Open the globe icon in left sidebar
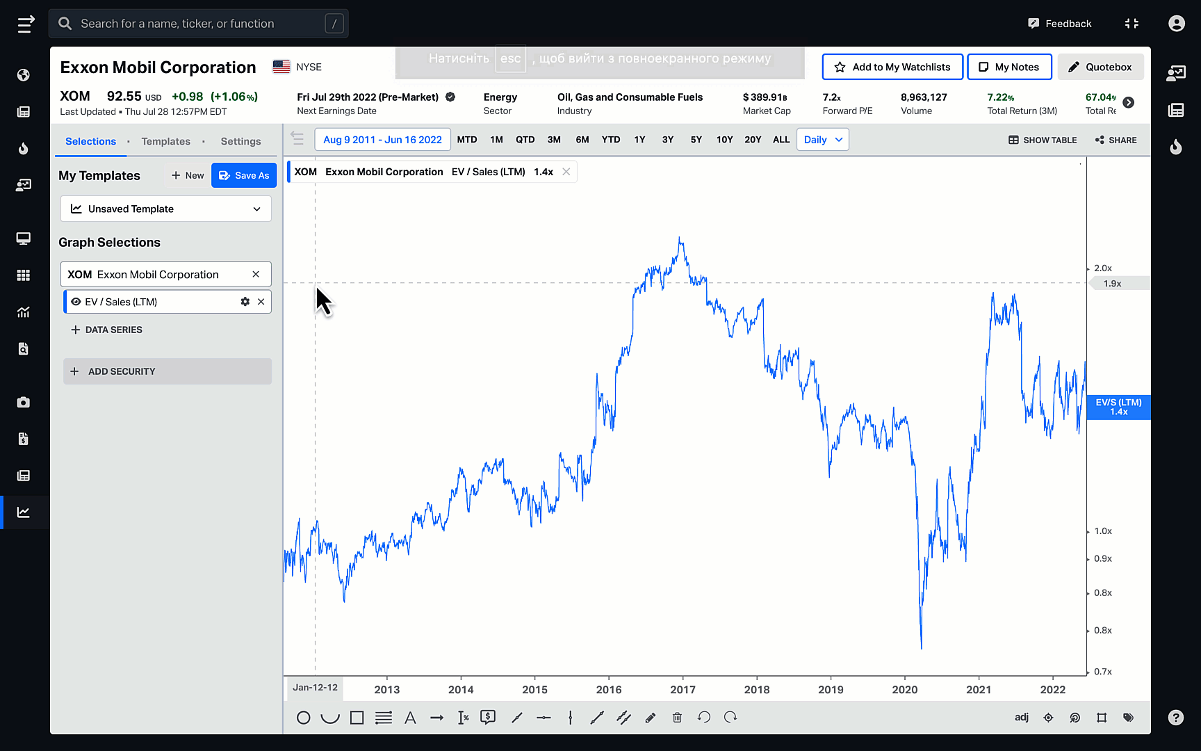Image resolution: width=1201 pixels, height=751 pixels. coord(24,75)
